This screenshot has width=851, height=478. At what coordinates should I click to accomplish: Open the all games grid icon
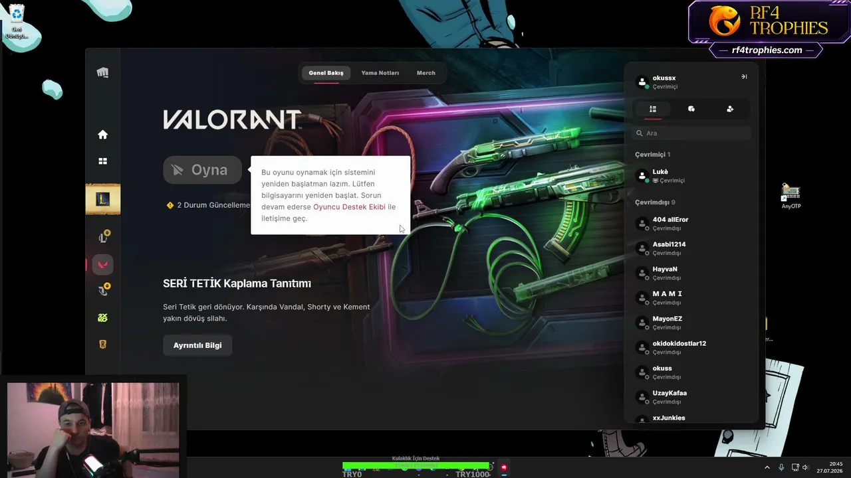102,161
